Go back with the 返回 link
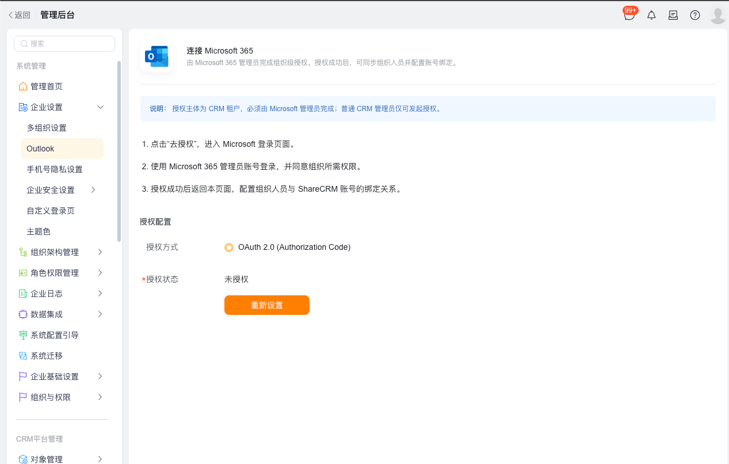The width and height of the screenshot is (729, 464). click(19, 15)
